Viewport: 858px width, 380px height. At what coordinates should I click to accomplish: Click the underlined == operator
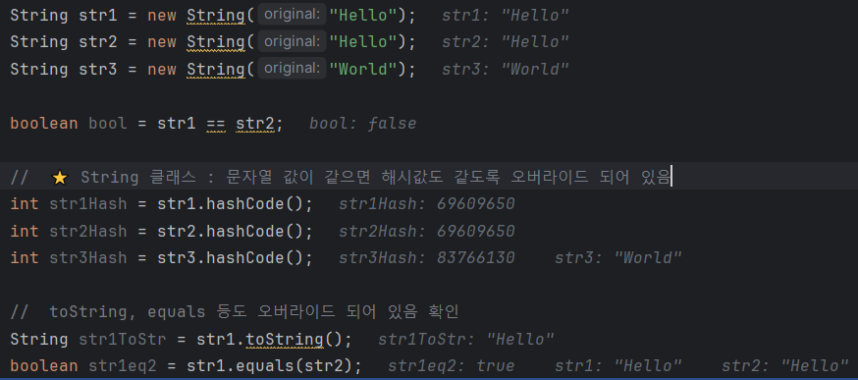point(216,124)
